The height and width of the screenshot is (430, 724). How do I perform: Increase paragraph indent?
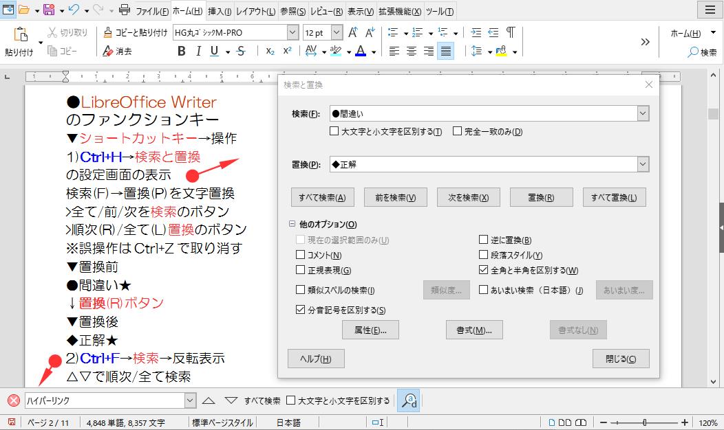[x=476, y=32]
